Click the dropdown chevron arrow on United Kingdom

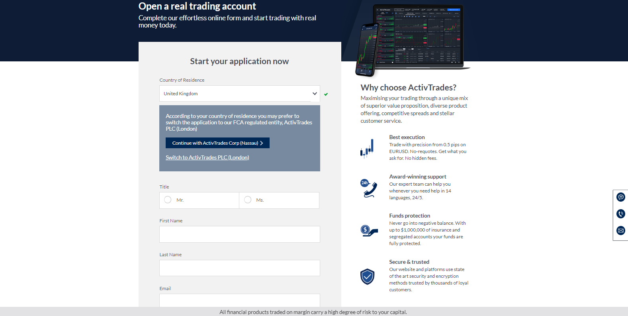point(315,94)
